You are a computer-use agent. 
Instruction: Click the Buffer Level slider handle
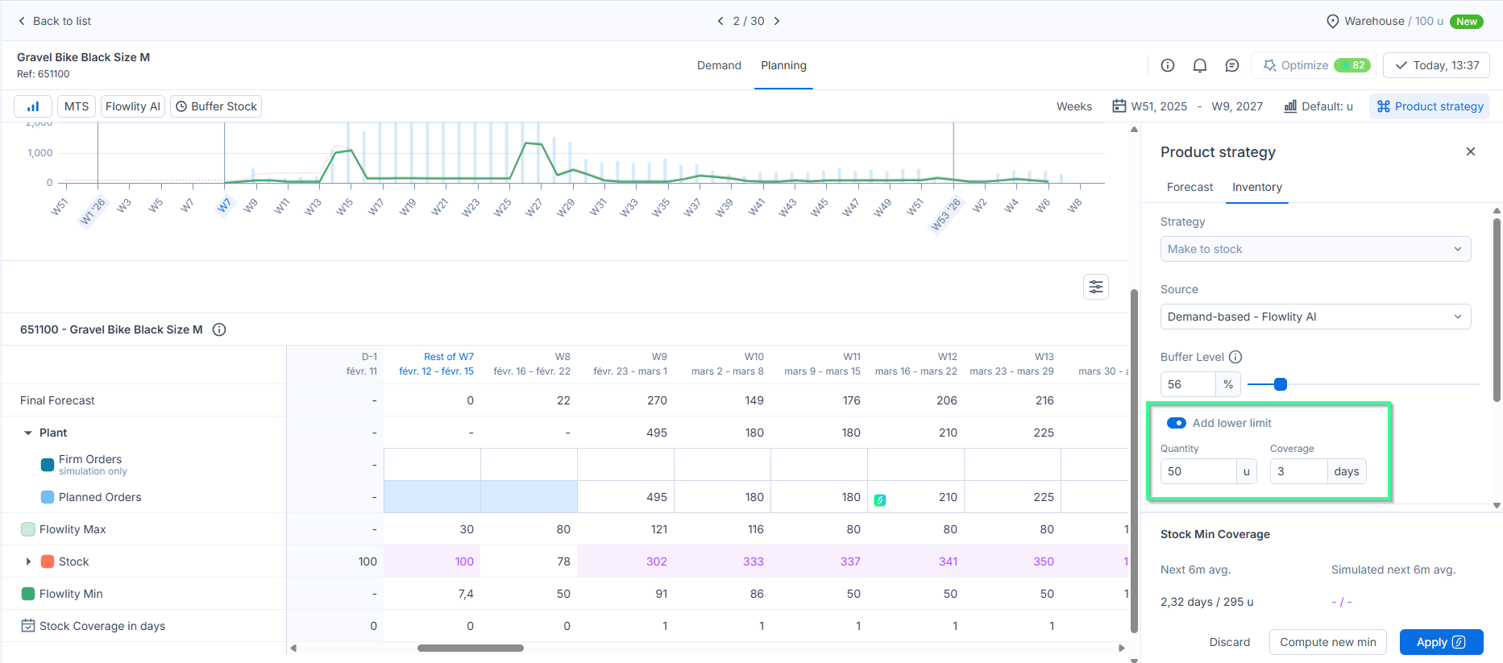pos(1280,384)
